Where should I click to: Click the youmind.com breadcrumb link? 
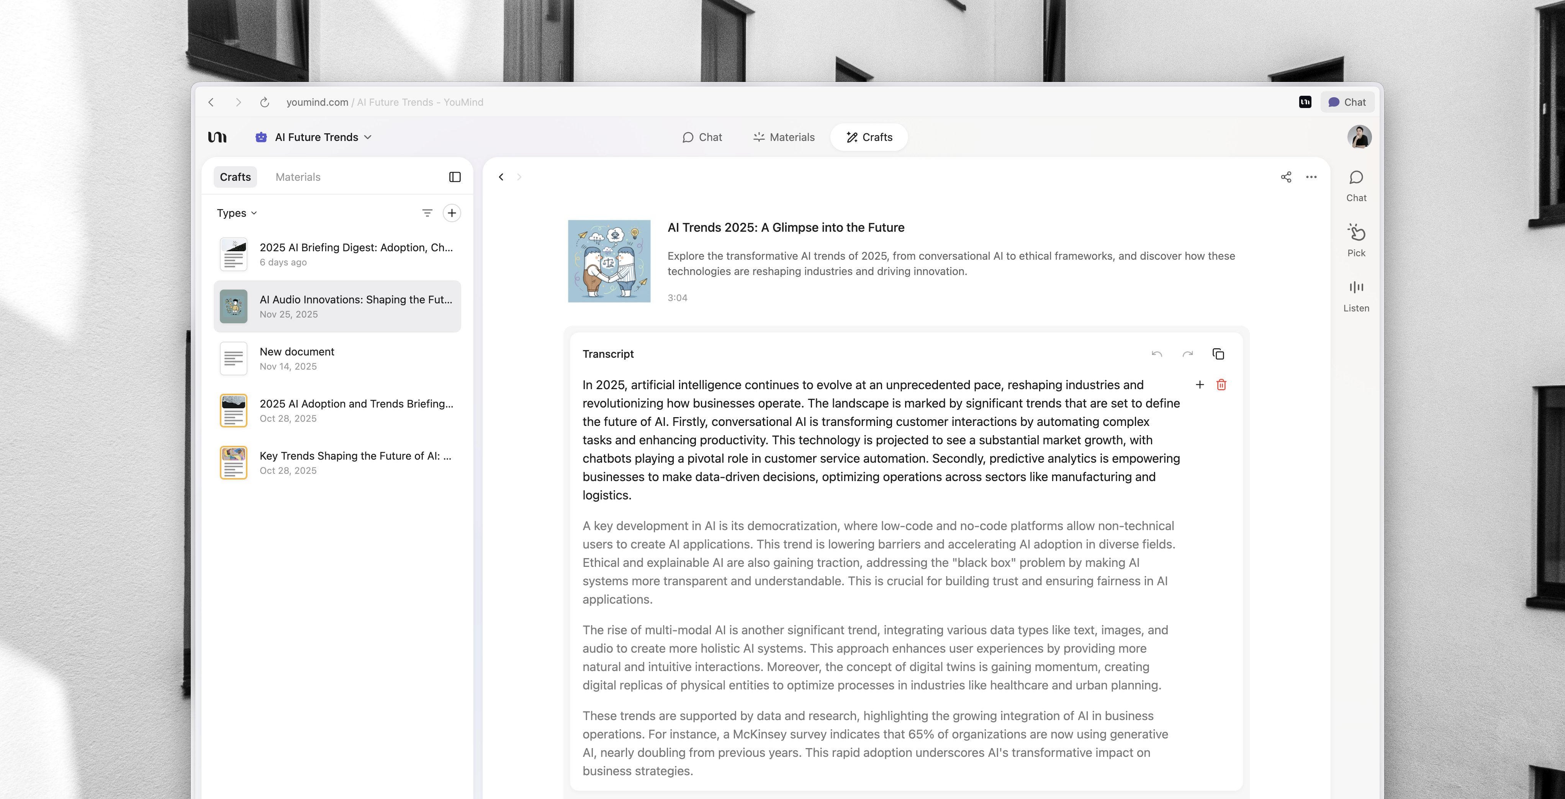point(317,102)
